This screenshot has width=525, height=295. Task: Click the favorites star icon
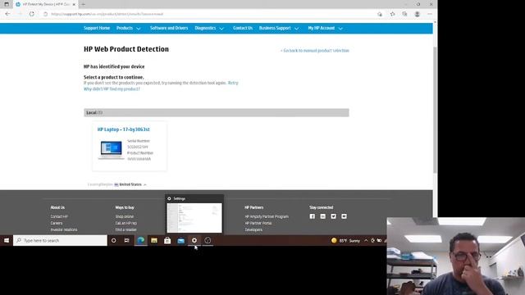click(392, 14)
